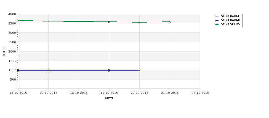Select the SOYA BADI-I legend label
Screen dimensions: 269x118
click(230, 16)
